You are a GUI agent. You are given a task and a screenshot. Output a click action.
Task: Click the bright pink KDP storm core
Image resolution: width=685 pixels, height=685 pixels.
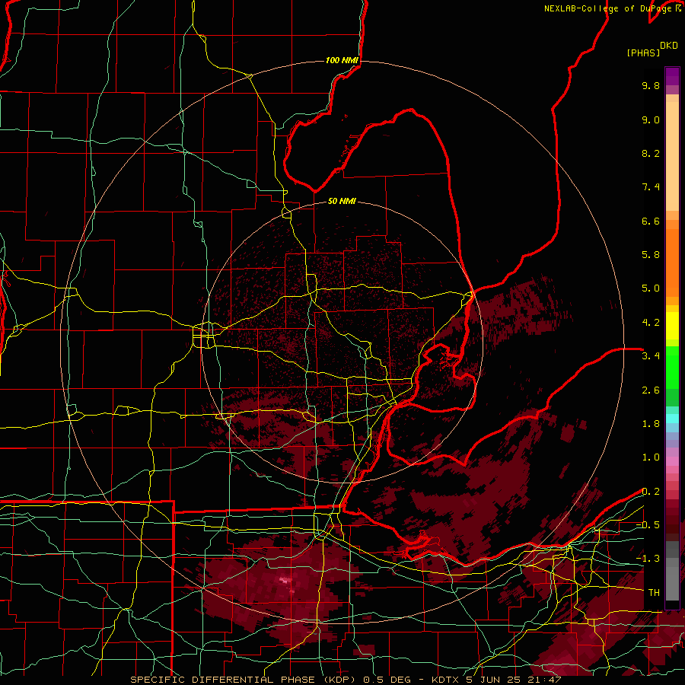(x=285, y=580)
